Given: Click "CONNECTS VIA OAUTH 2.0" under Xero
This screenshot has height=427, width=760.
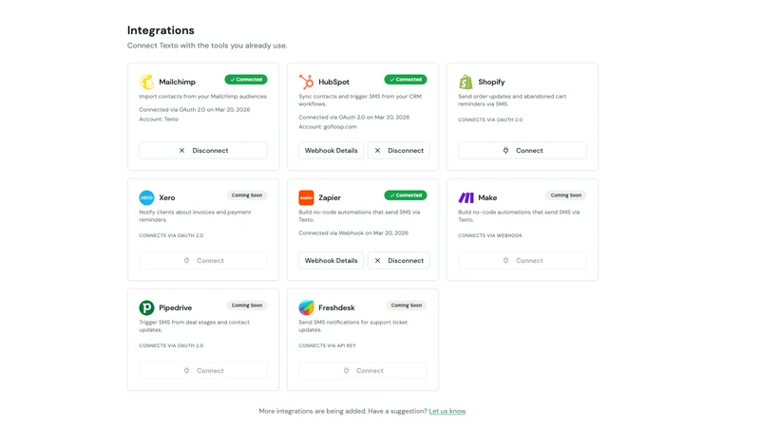Looking at the screenshot, I should [171, 235].
